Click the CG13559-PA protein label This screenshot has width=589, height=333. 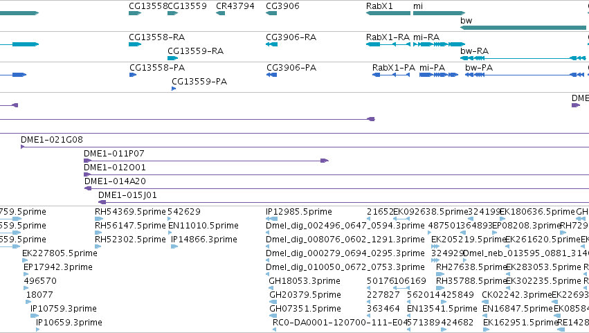tap(199, 82)
